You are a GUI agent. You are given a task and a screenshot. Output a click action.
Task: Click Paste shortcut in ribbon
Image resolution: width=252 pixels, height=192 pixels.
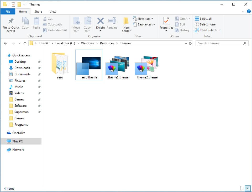click(x=55, y=30)
